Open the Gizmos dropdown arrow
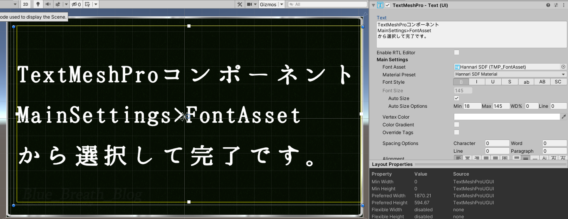568x219 pixels. tap(281, 4)
